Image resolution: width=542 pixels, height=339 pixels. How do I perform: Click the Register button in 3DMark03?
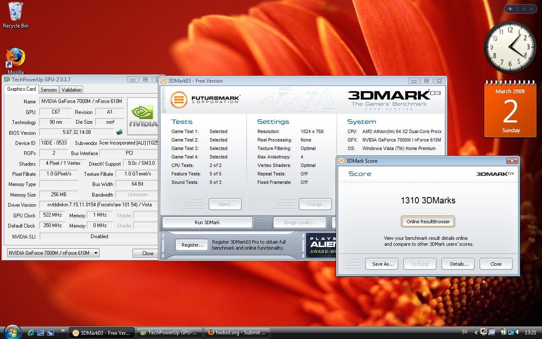pyautogui.click(x=192, y=245)
